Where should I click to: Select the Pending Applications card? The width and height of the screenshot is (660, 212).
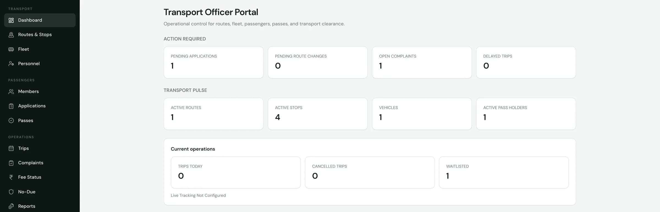click(x=213, y=63)
